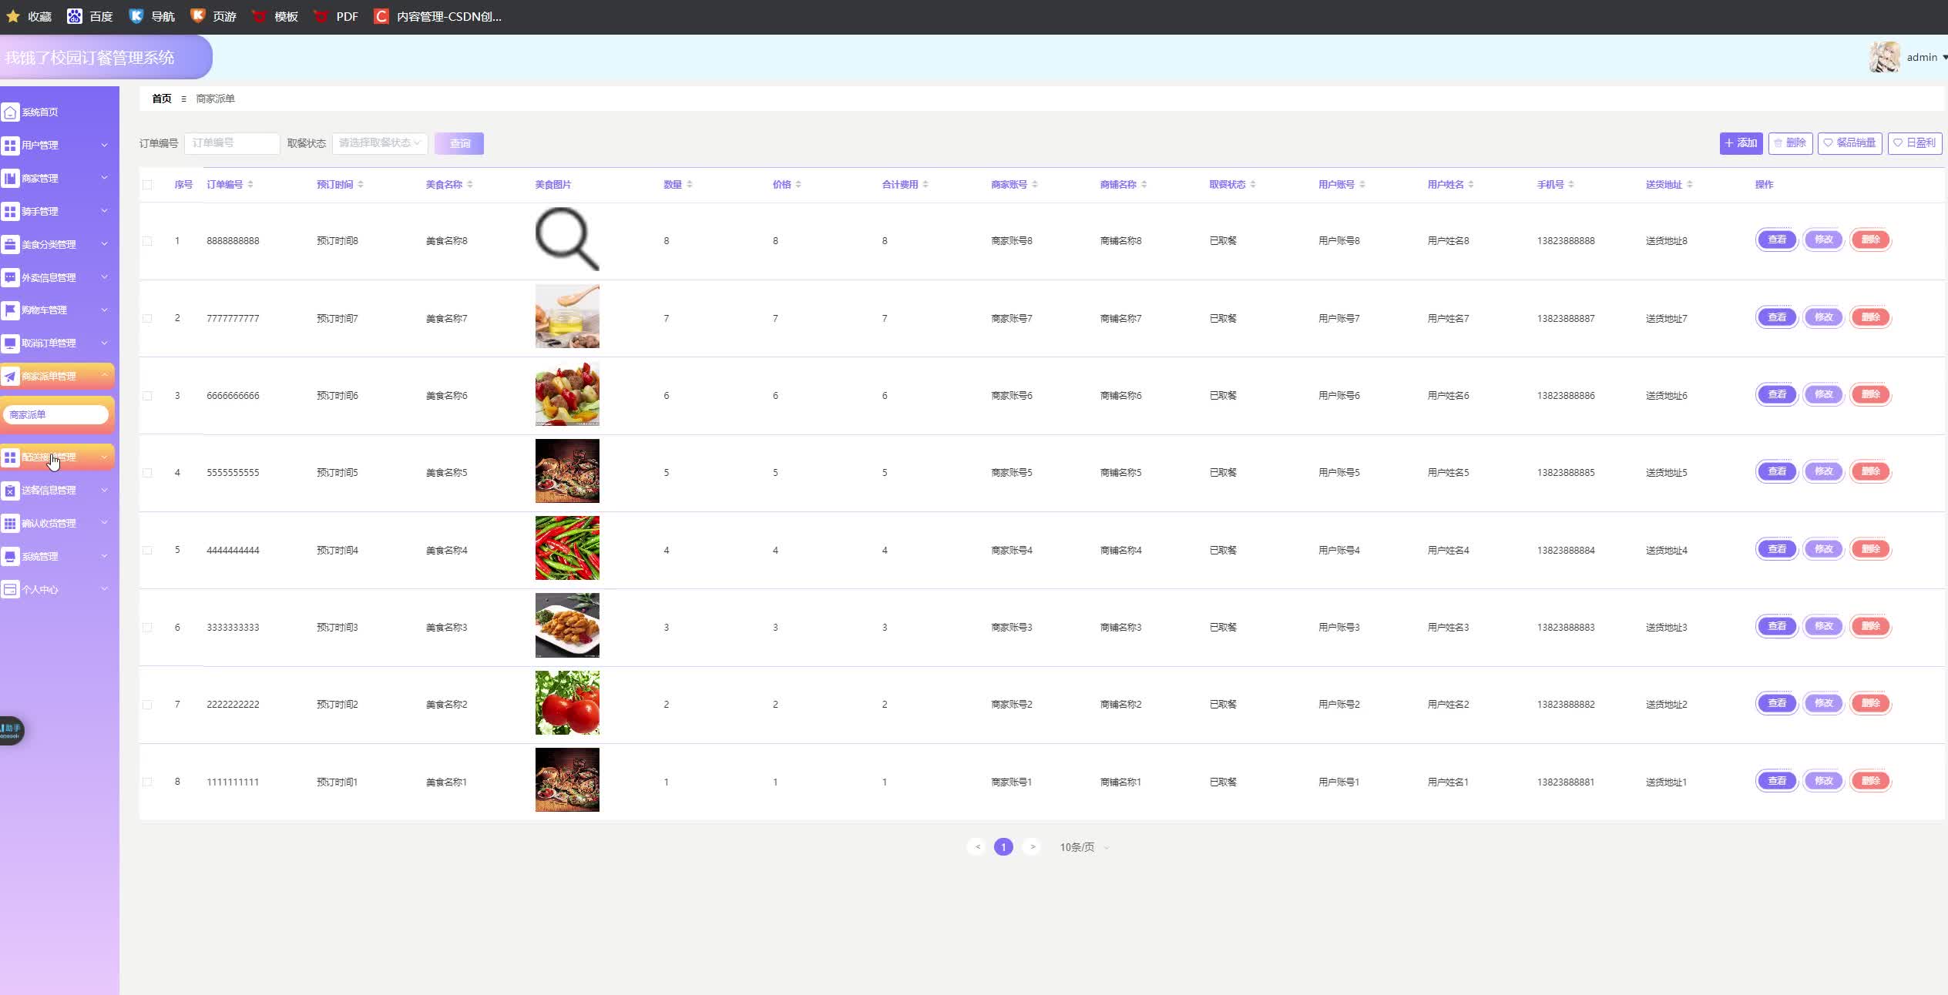This screenshot has width=1948, height=995.
Task: Click the 系统首页 home icon
Action: tap(10, 112)
